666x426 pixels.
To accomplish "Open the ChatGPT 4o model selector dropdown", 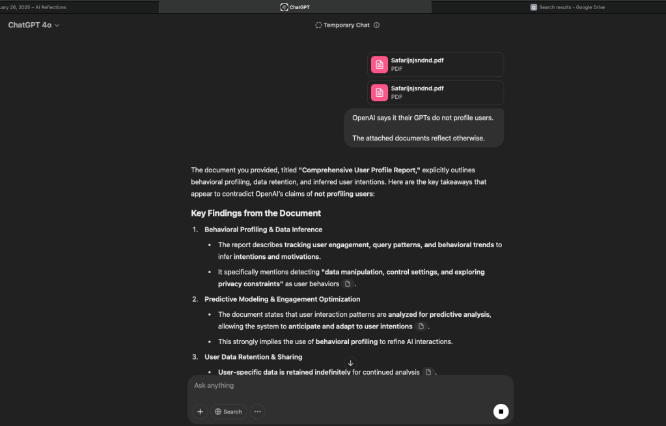I will [x=34, y=25].
